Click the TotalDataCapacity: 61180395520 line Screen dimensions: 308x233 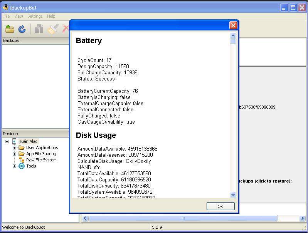pos(114,179)
